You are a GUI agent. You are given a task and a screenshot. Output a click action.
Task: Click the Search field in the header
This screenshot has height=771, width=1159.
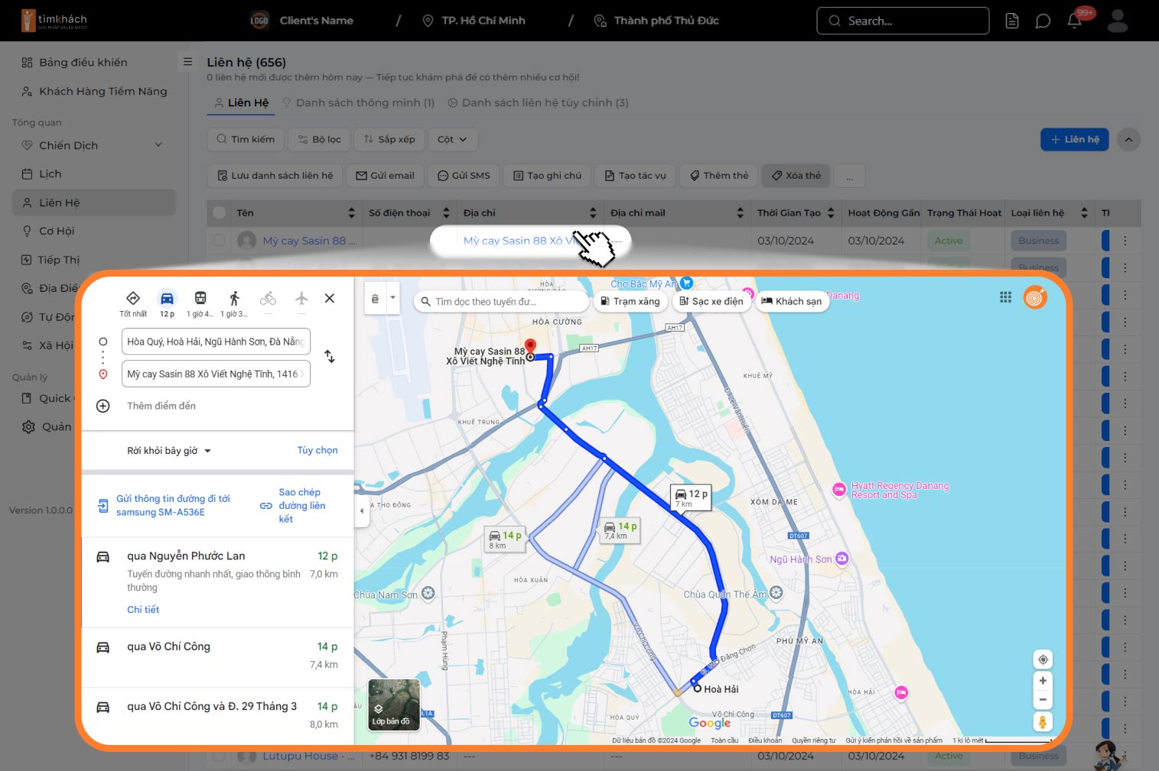pos(903,21)
